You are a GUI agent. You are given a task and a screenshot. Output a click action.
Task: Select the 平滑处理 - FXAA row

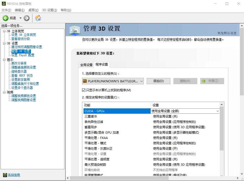(152, 138)
